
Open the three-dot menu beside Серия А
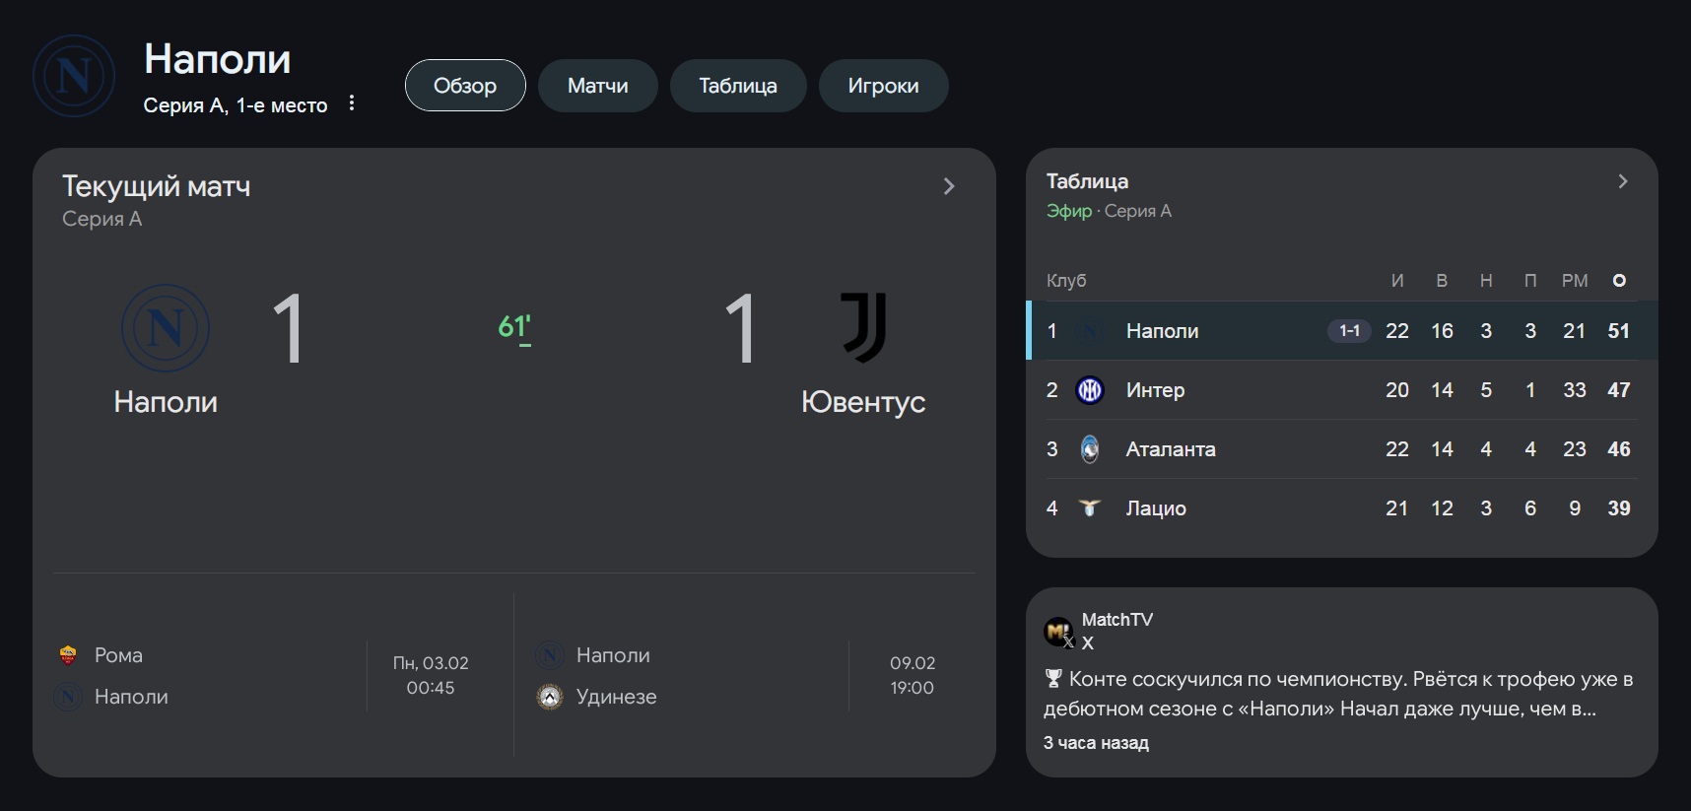[x=352, y=103]
